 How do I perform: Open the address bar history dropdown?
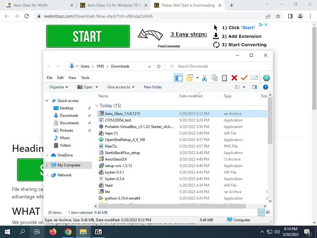150,66
